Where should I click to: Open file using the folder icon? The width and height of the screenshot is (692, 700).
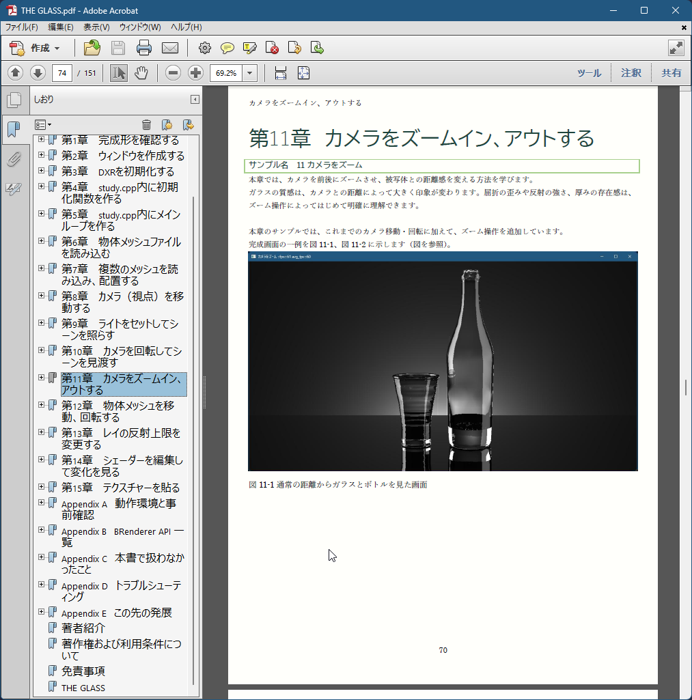pos(92,48)
